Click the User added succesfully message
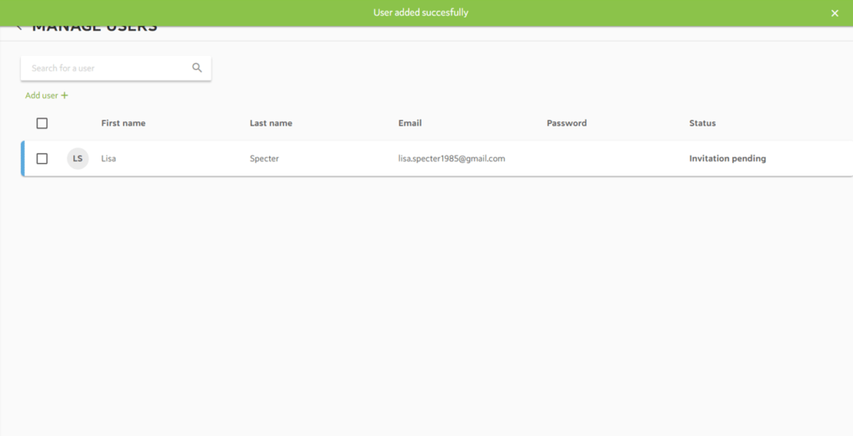Screen dimensions: 853x436 (421, 12)
